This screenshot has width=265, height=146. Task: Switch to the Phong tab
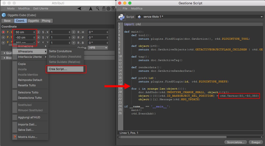46,21
